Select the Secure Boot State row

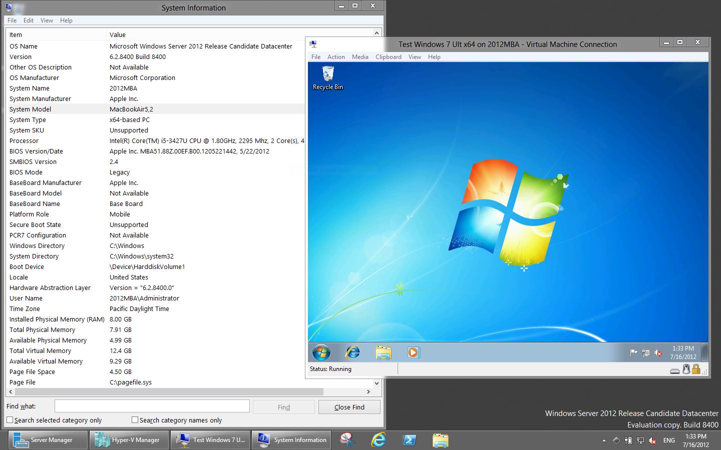(156, 224)
